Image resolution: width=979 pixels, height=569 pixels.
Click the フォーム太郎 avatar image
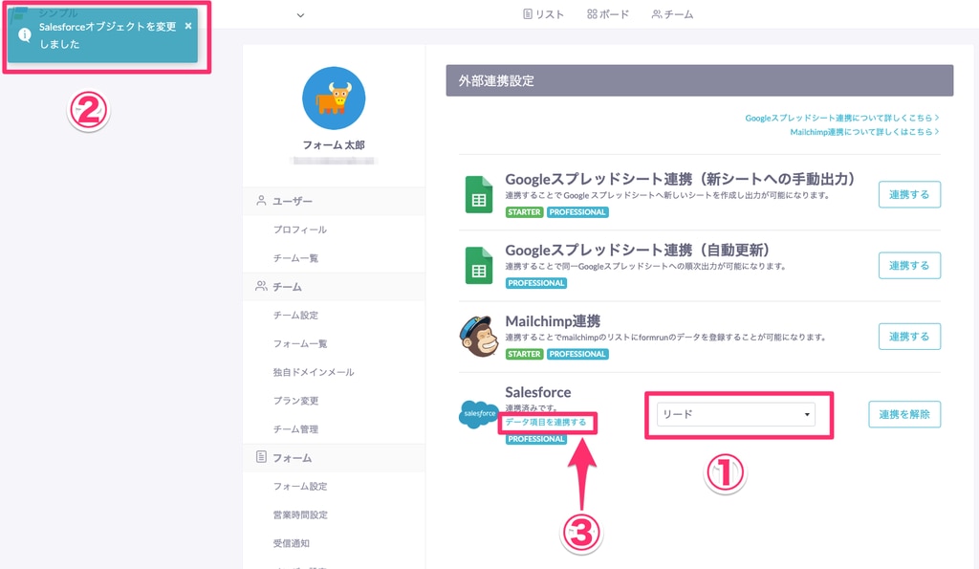coord(334,98)
